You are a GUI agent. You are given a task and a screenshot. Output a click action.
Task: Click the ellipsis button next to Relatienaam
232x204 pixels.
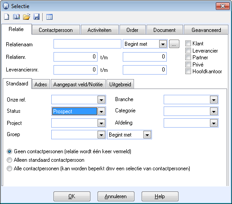pyautogui.click(x=174, y=44)
